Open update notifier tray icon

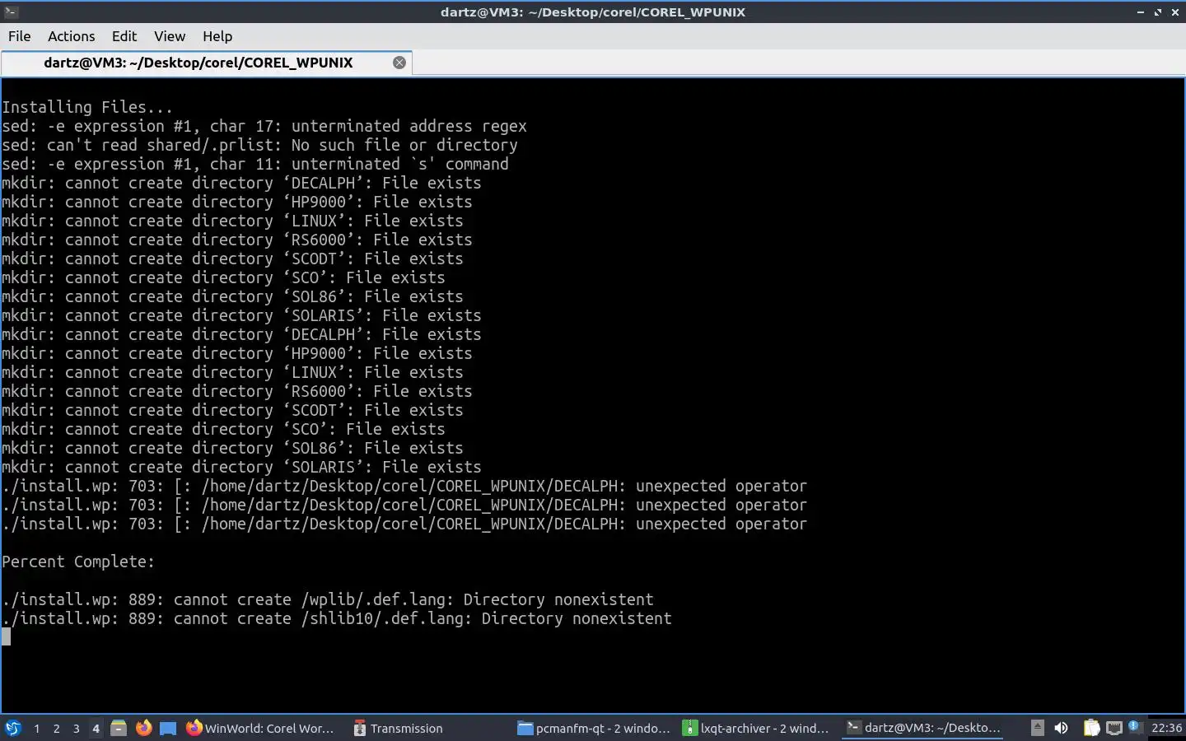1134,726
